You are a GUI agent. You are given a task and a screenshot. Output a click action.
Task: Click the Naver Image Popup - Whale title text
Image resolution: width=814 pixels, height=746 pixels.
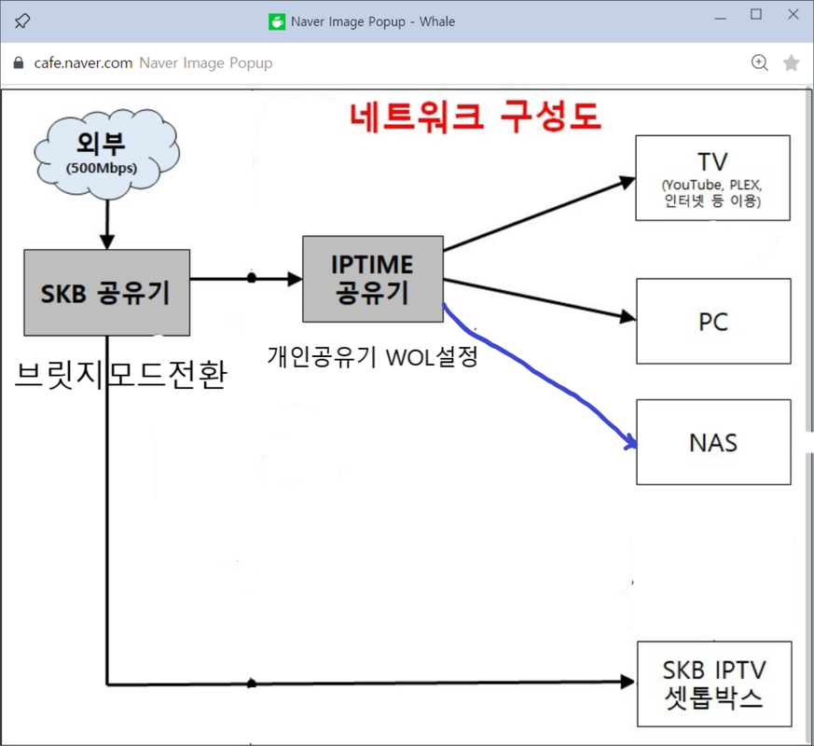tap(373, 21)
